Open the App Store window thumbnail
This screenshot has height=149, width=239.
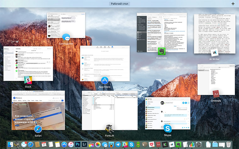pos(105,63)
